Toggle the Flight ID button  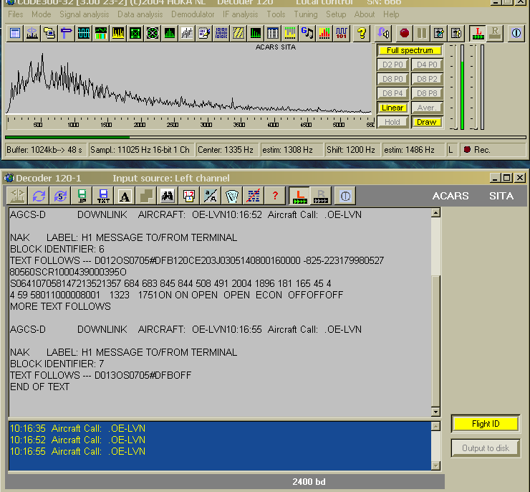click(x=486, y=424)
